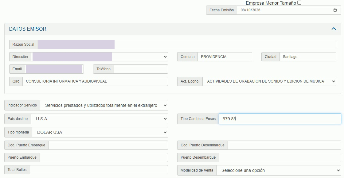Click the Ciudad field showing Santiago

[x=308, y=57]
